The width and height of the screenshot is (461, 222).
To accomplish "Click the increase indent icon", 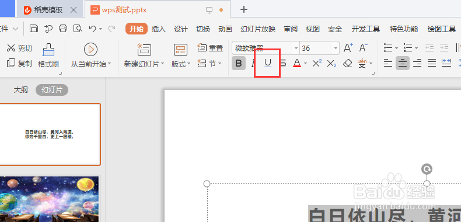I will (x=444, y=48).
